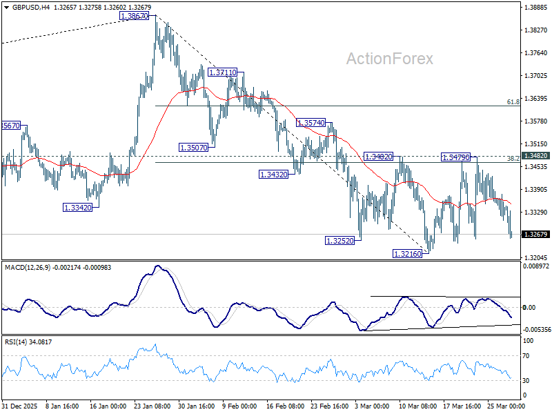Viewport: 552px width, 414px height.
Task: Click the 1.32160 low level marker
Action: click(407, 254)
